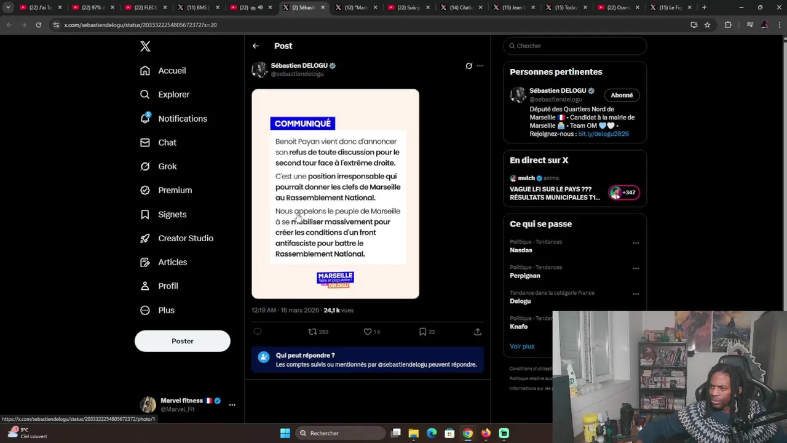Open the bit.ly/delogu2026 link
Screen dimensions: 787x443
603,134
